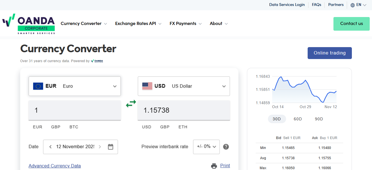The height and width of the screenshot is (170, 372).
Task: Open the EUR Euro currency dropdown
Action: coord(75,86)
